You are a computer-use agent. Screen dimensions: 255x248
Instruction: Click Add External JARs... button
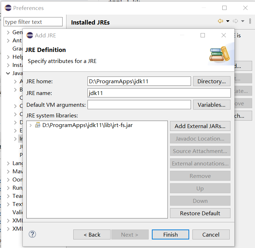(200, 126)
